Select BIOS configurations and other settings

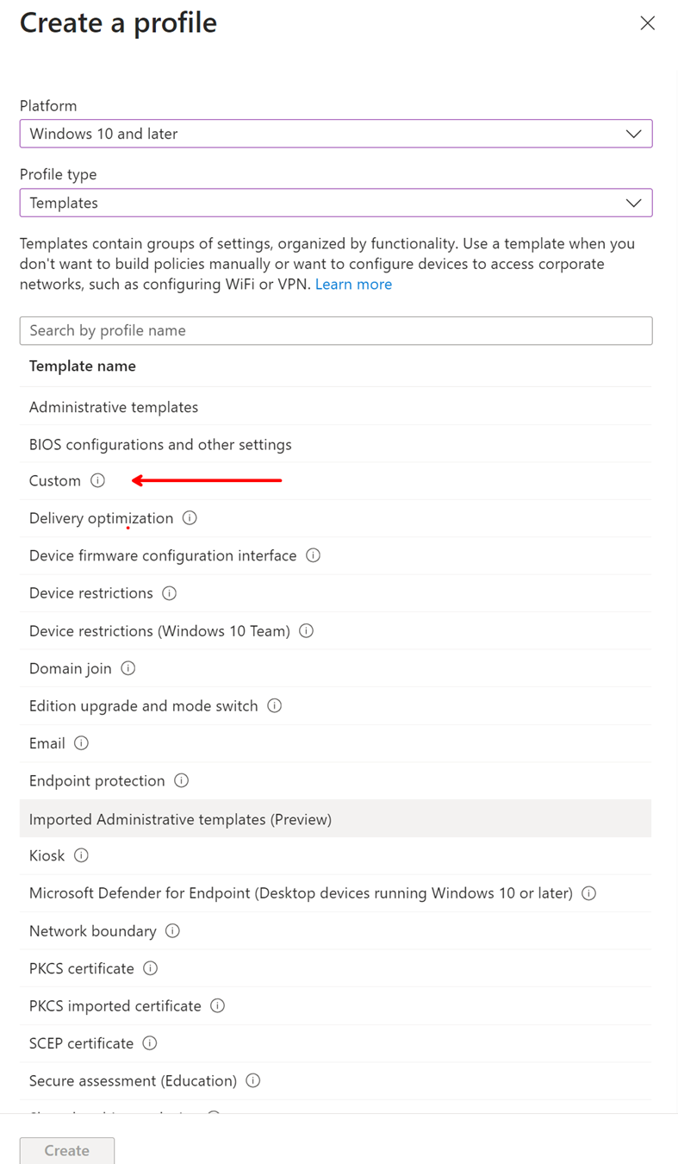160,445
